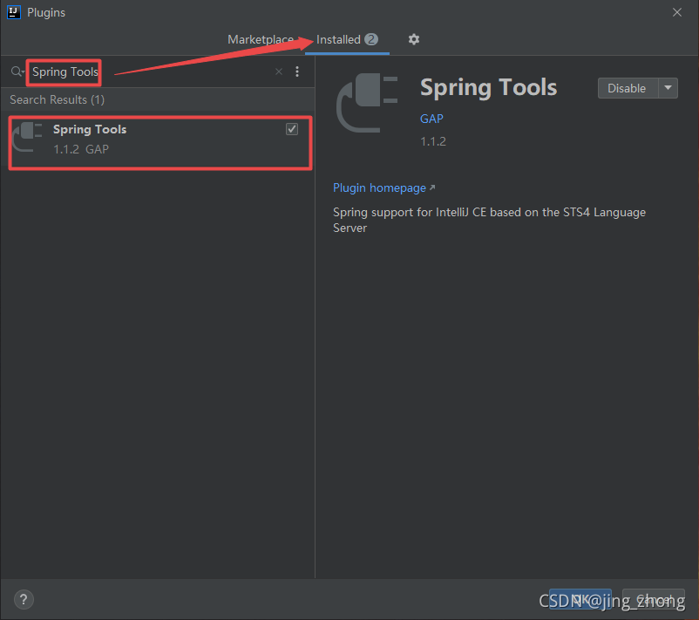Open plugin settings gear menu
699x620 pixels.
coord(414,39)
